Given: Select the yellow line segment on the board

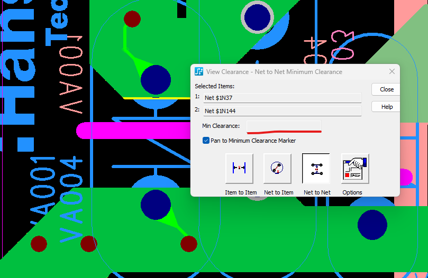Looking at the screenshot, I should 139,98.
